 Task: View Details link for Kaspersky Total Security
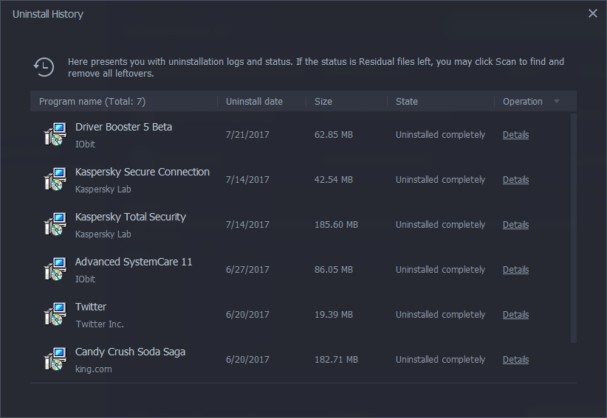[515, 224]
